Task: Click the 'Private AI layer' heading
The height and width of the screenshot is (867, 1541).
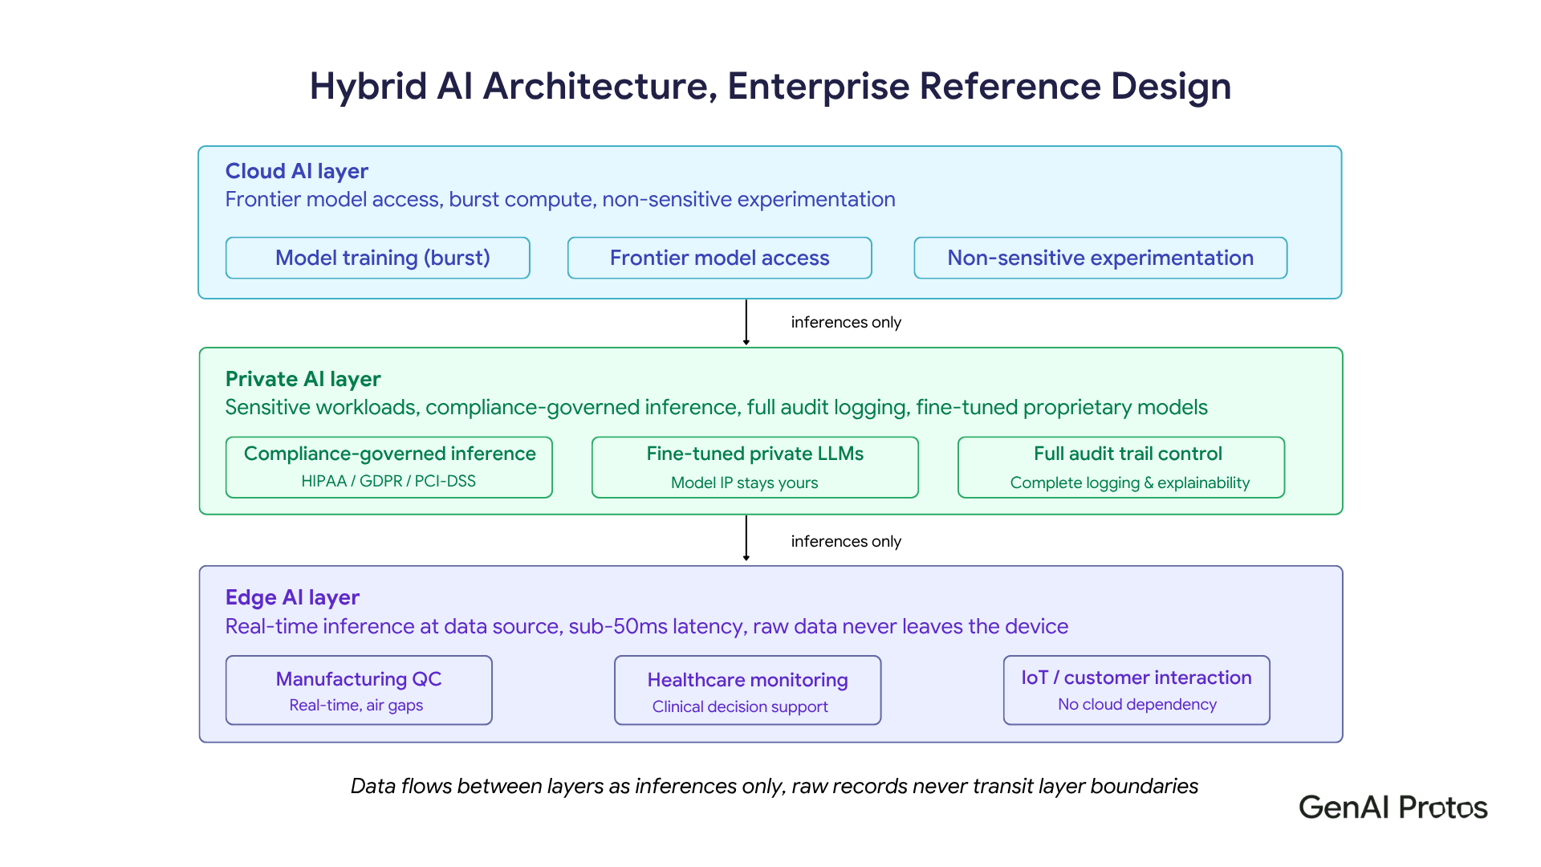Action: pyautogui.click(x=303, y=379)
